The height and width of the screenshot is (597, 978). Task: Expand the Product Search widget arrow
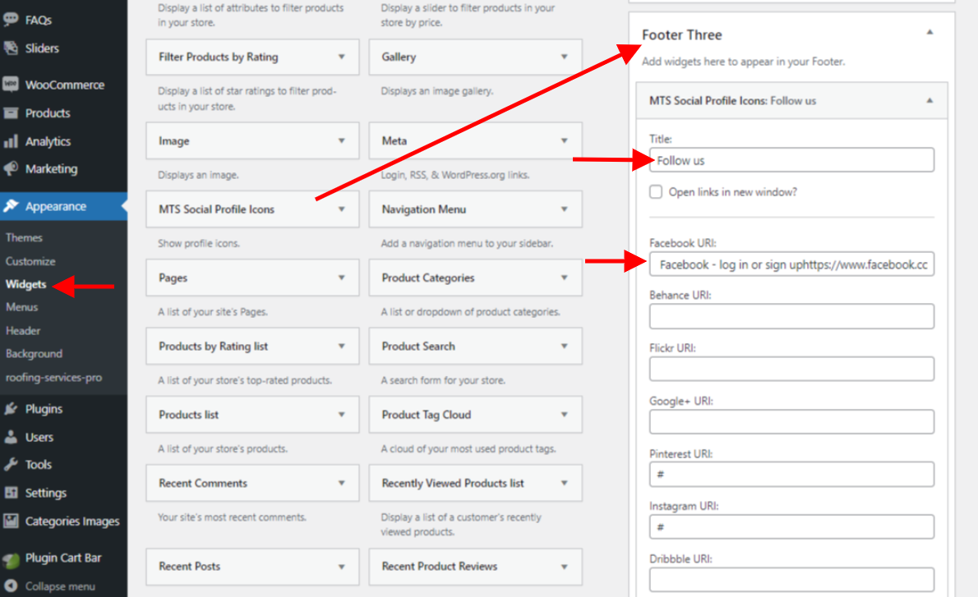coord(565,347)
